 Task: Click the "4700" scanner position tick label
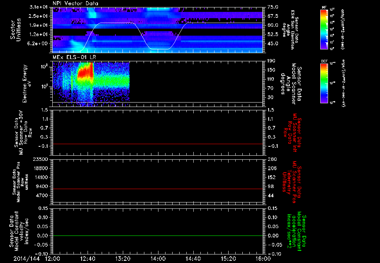coord(42,195)
